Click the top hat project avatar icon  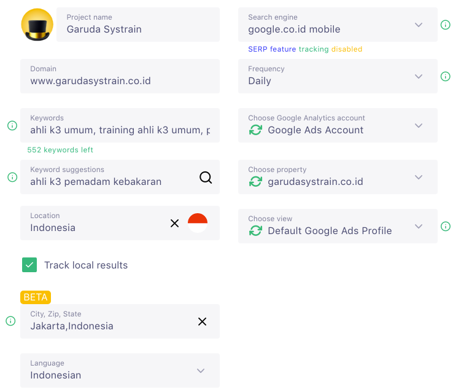click(37, 25)
